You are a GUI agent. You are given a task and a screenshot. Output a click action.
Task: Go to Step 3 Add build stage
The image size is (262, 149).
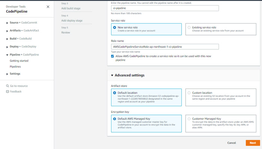[x=71, y=8]
